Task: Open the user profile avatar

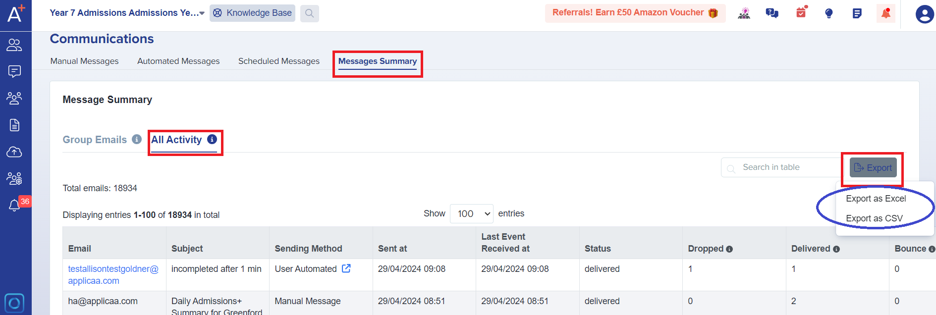Action: tap(925, 14)
